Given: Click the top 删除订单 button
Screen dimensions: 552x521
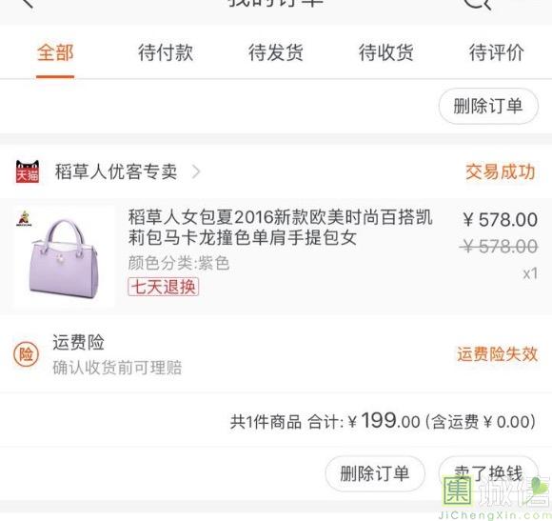Looking at the screenshot, I should click(488, 106).
